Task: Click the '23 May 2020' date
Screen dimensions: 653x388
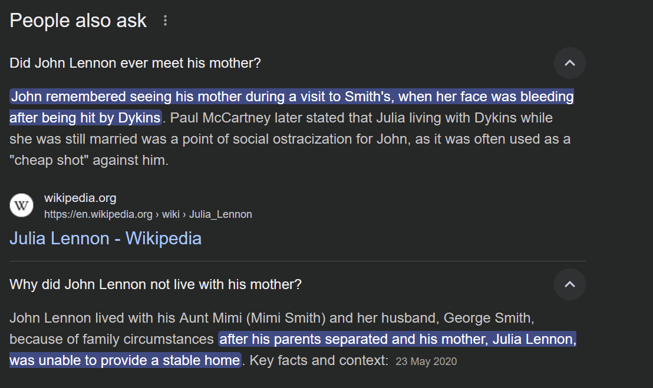Action: pyautogui.click(x=426, y=362)
